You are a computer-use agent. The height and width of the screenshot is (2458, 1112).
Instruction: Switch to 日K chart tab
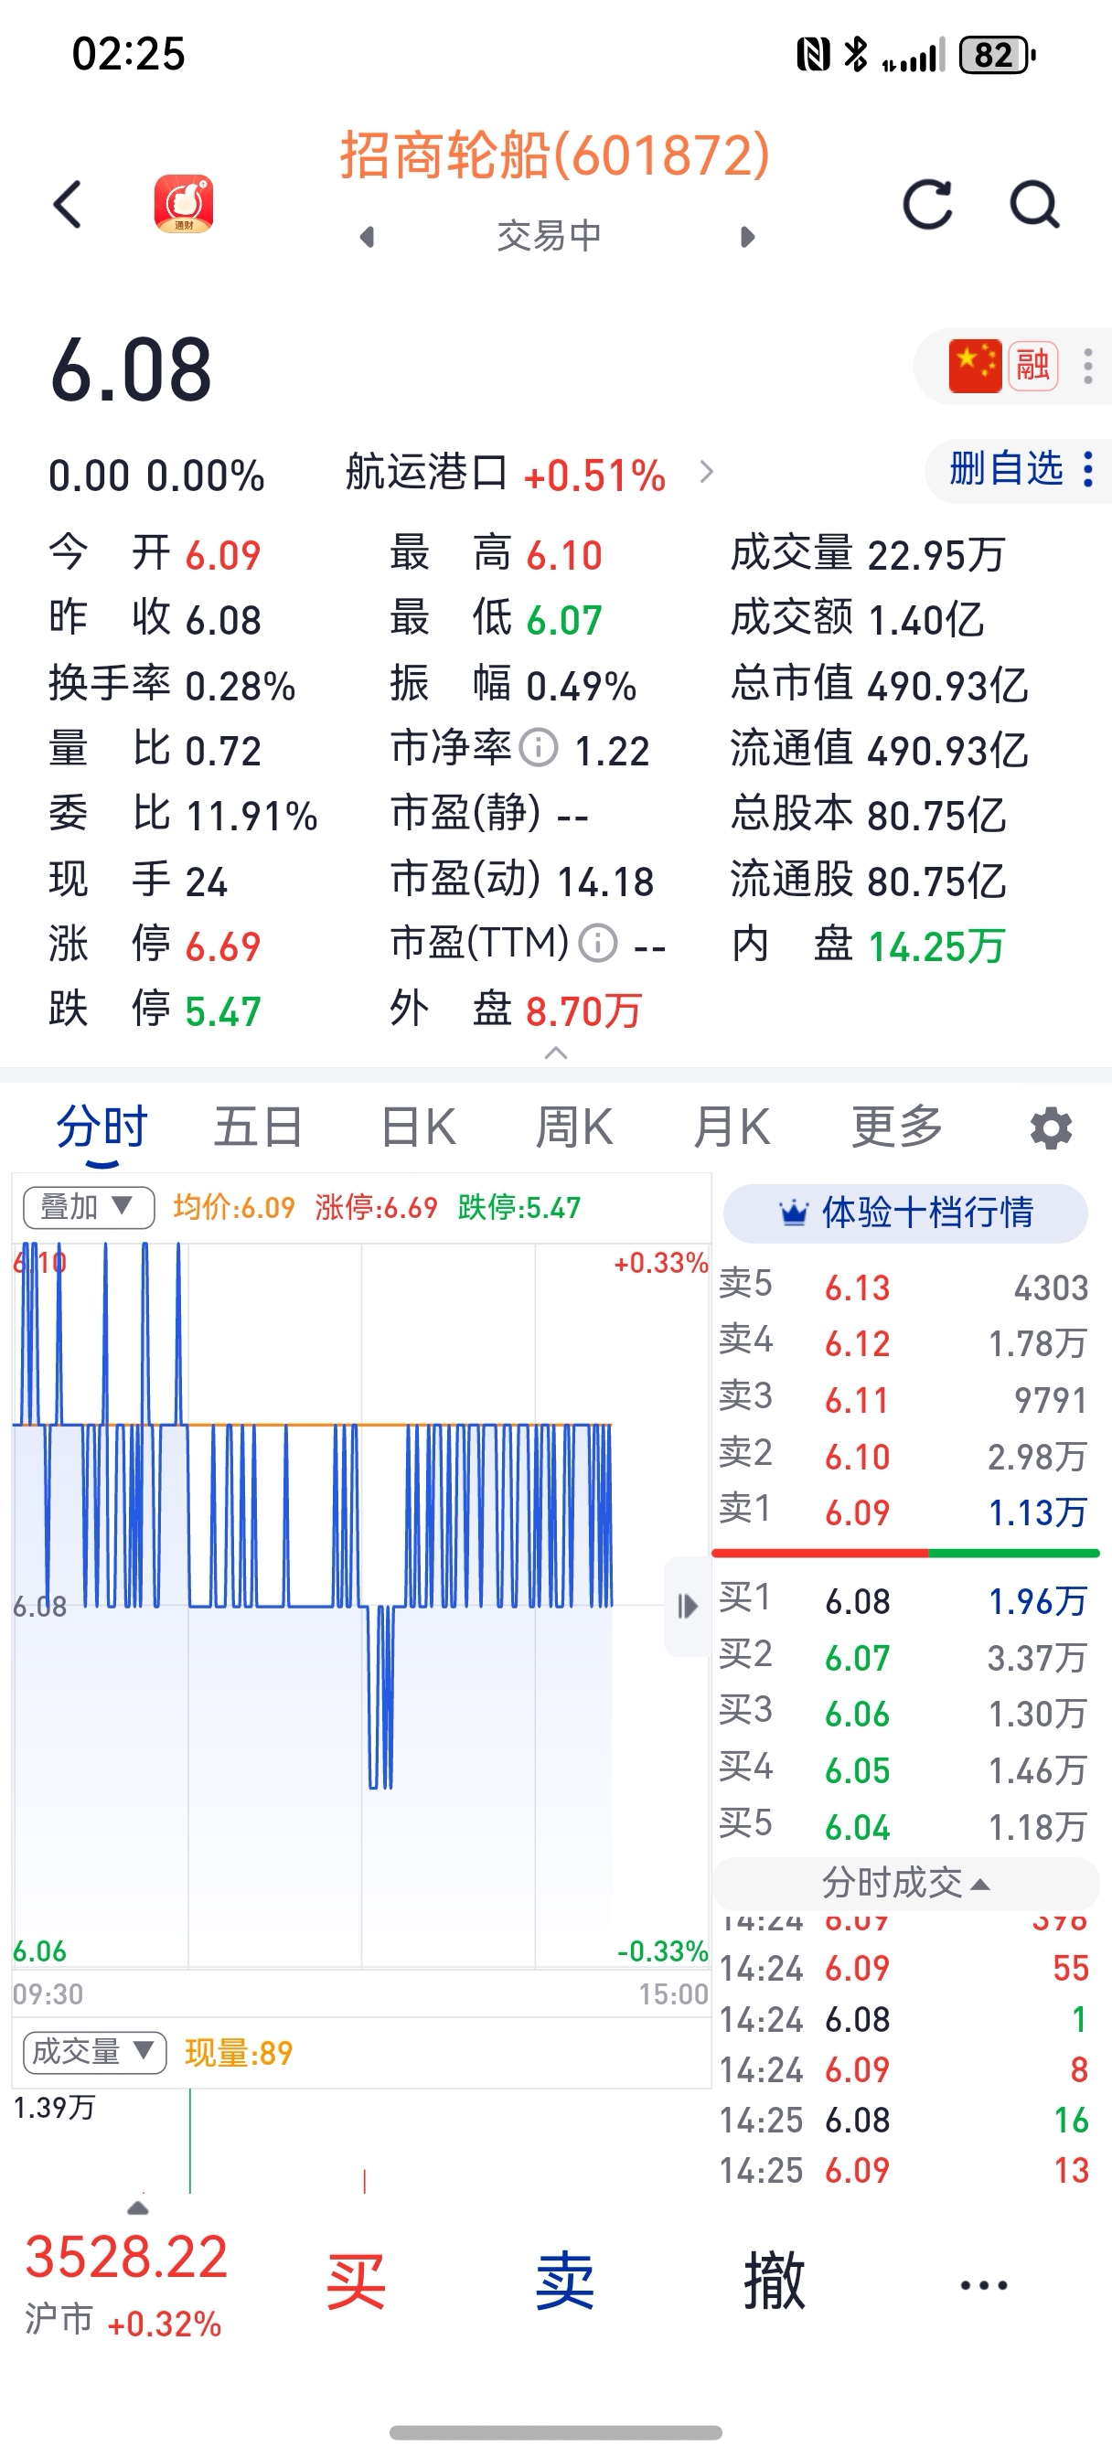(418, 1127)
